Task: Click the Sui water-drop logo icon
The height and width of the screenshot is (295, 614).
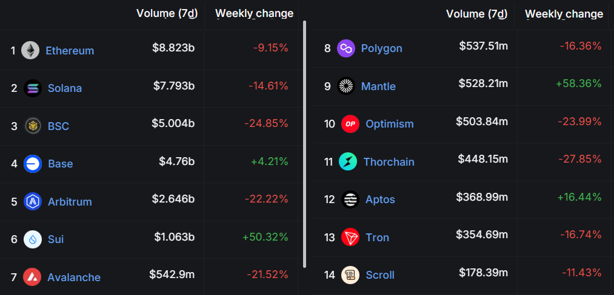Action: [33, 239]
